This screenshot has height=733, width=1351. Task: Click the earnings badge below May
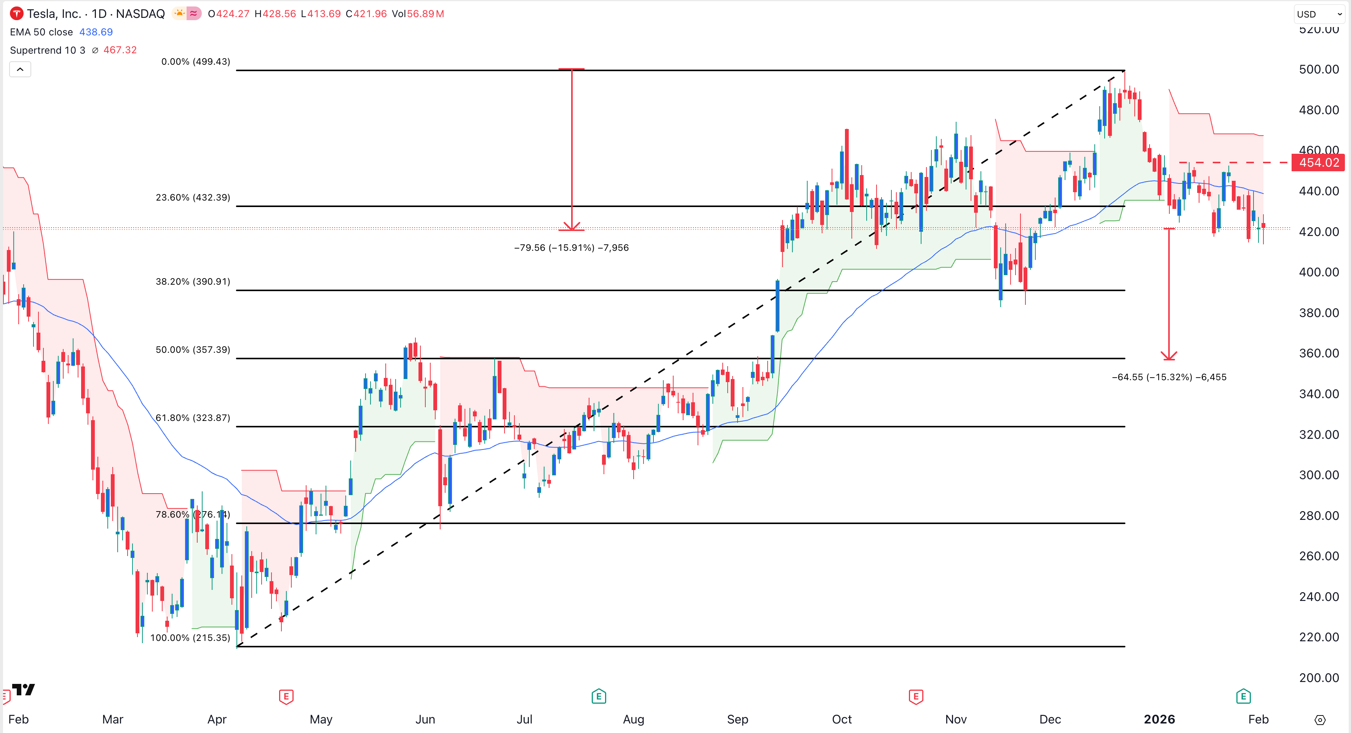286,696
